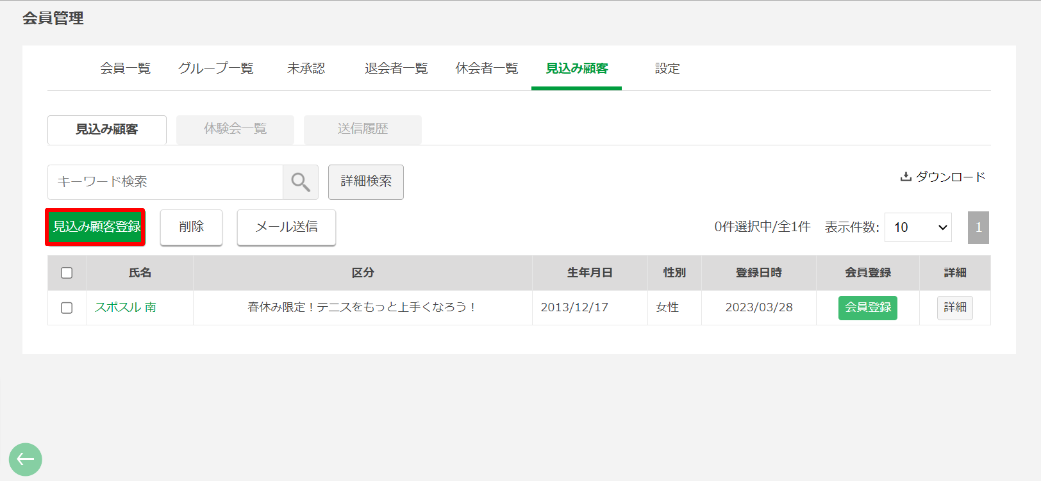Open the 表示件数 dropdown showing 10

[918, 227]
